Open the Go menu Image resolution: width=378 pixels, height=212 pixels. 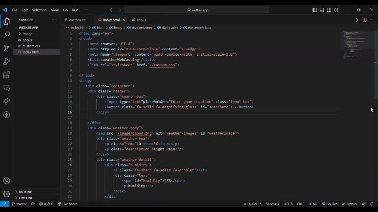click(65, 10)
